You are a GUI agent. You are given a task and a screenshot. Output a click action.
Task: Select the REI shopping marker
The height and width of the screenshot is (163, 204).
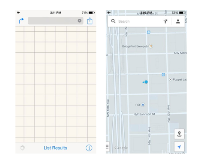pos(143,105)
